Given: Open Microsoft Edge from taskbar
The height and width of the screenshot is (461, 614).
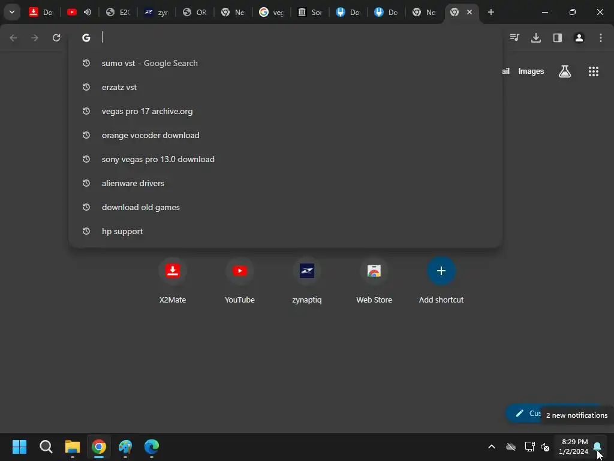Looking at the screenshot, I should (x=152, y=447).
